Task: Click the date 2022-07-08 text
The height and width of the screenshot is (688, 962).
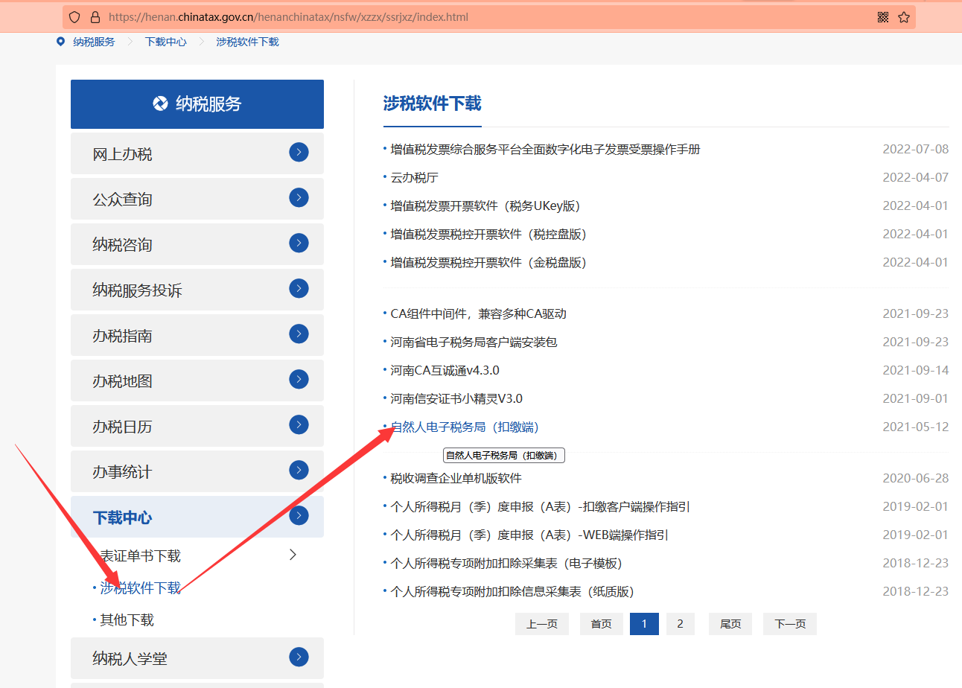Action: 916,149
